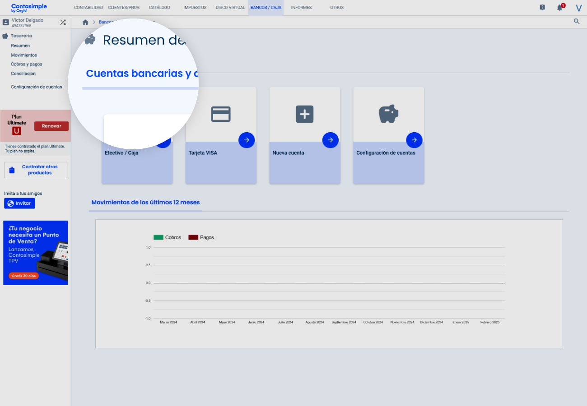The image size is (587, 406).
Task: Open the help question mark icon
Action: point(542,8)
